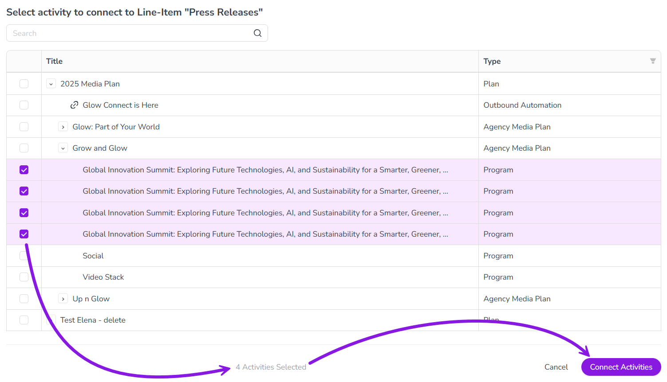
Task: Click the Test Elena - delete title
Action: point(93,320)
